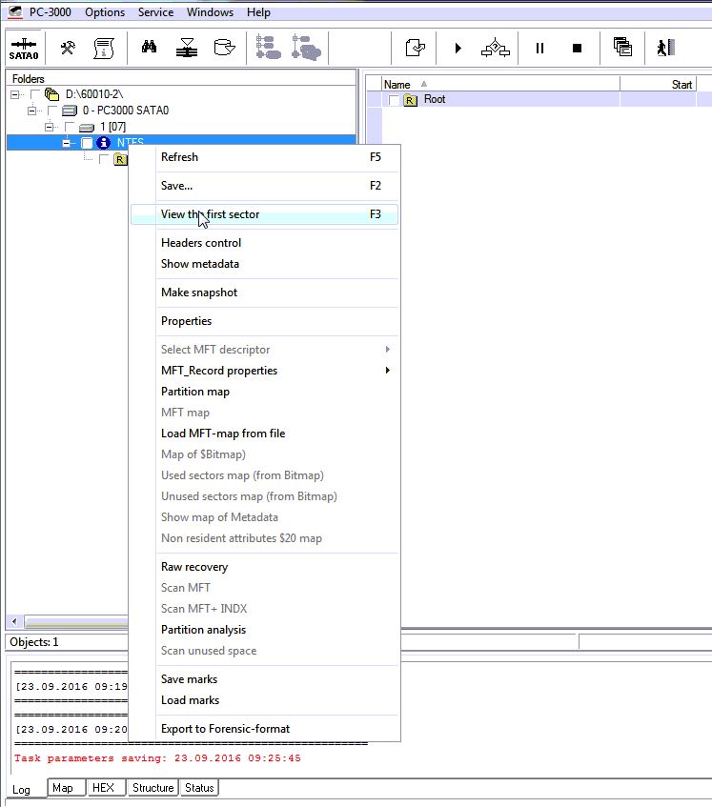The height and width of the screenshot is (807, 712).
Task: Tick the checkbox on the NTFS node
Action: click(x=87, y=143)
